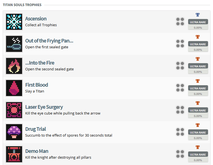Click the Ultra Rare badge for Drug Trial

click(198, 132)
